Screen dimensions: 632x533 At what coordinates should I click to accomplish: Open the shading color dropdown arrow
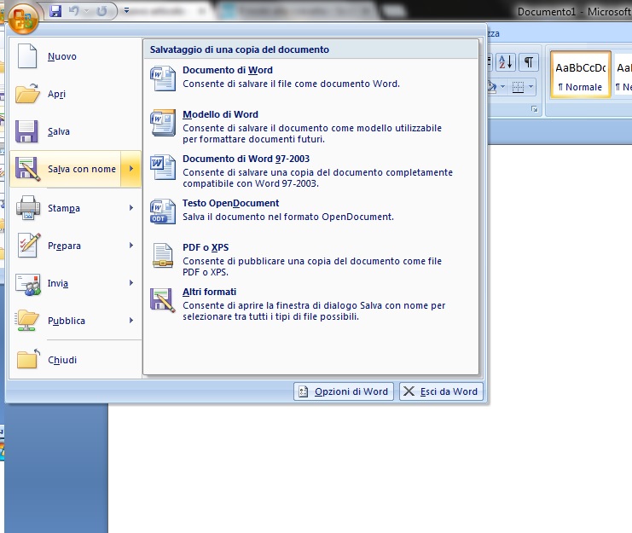(x=502, y=87)
